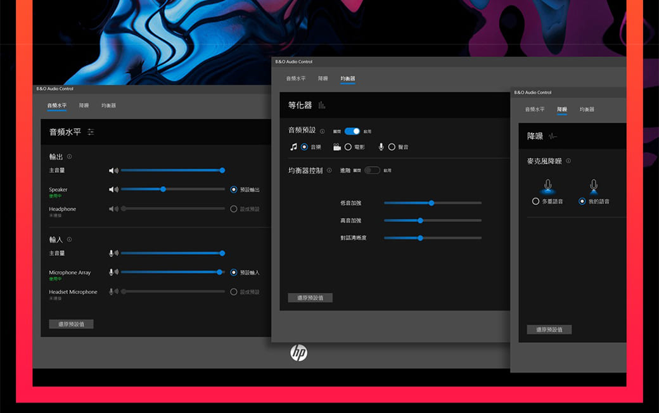This screenshot has height=413, width=659.
Task: Click the info icon beside 音頻預設
Action: pyautogui.click(x=322, y=131)
